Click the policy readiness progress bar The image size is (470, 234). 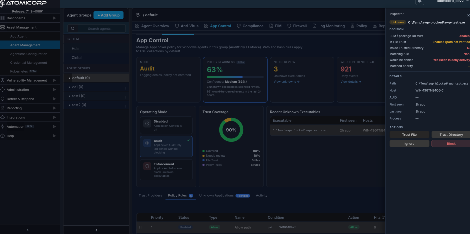point(235,77)
